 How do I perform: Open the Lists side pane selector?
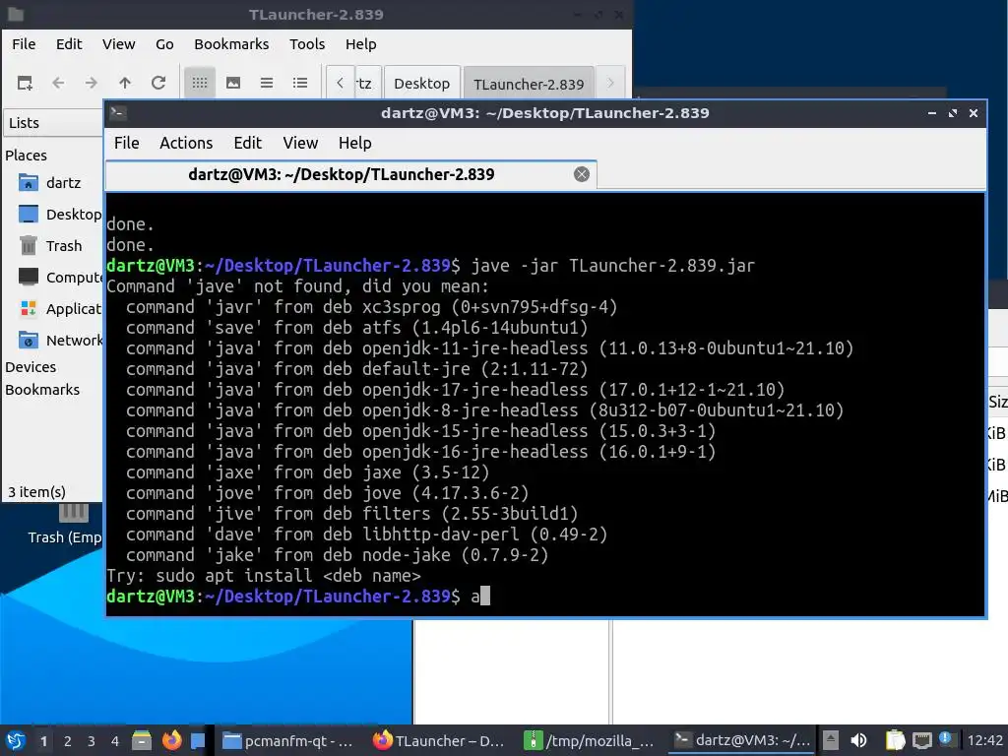point(53,123)
